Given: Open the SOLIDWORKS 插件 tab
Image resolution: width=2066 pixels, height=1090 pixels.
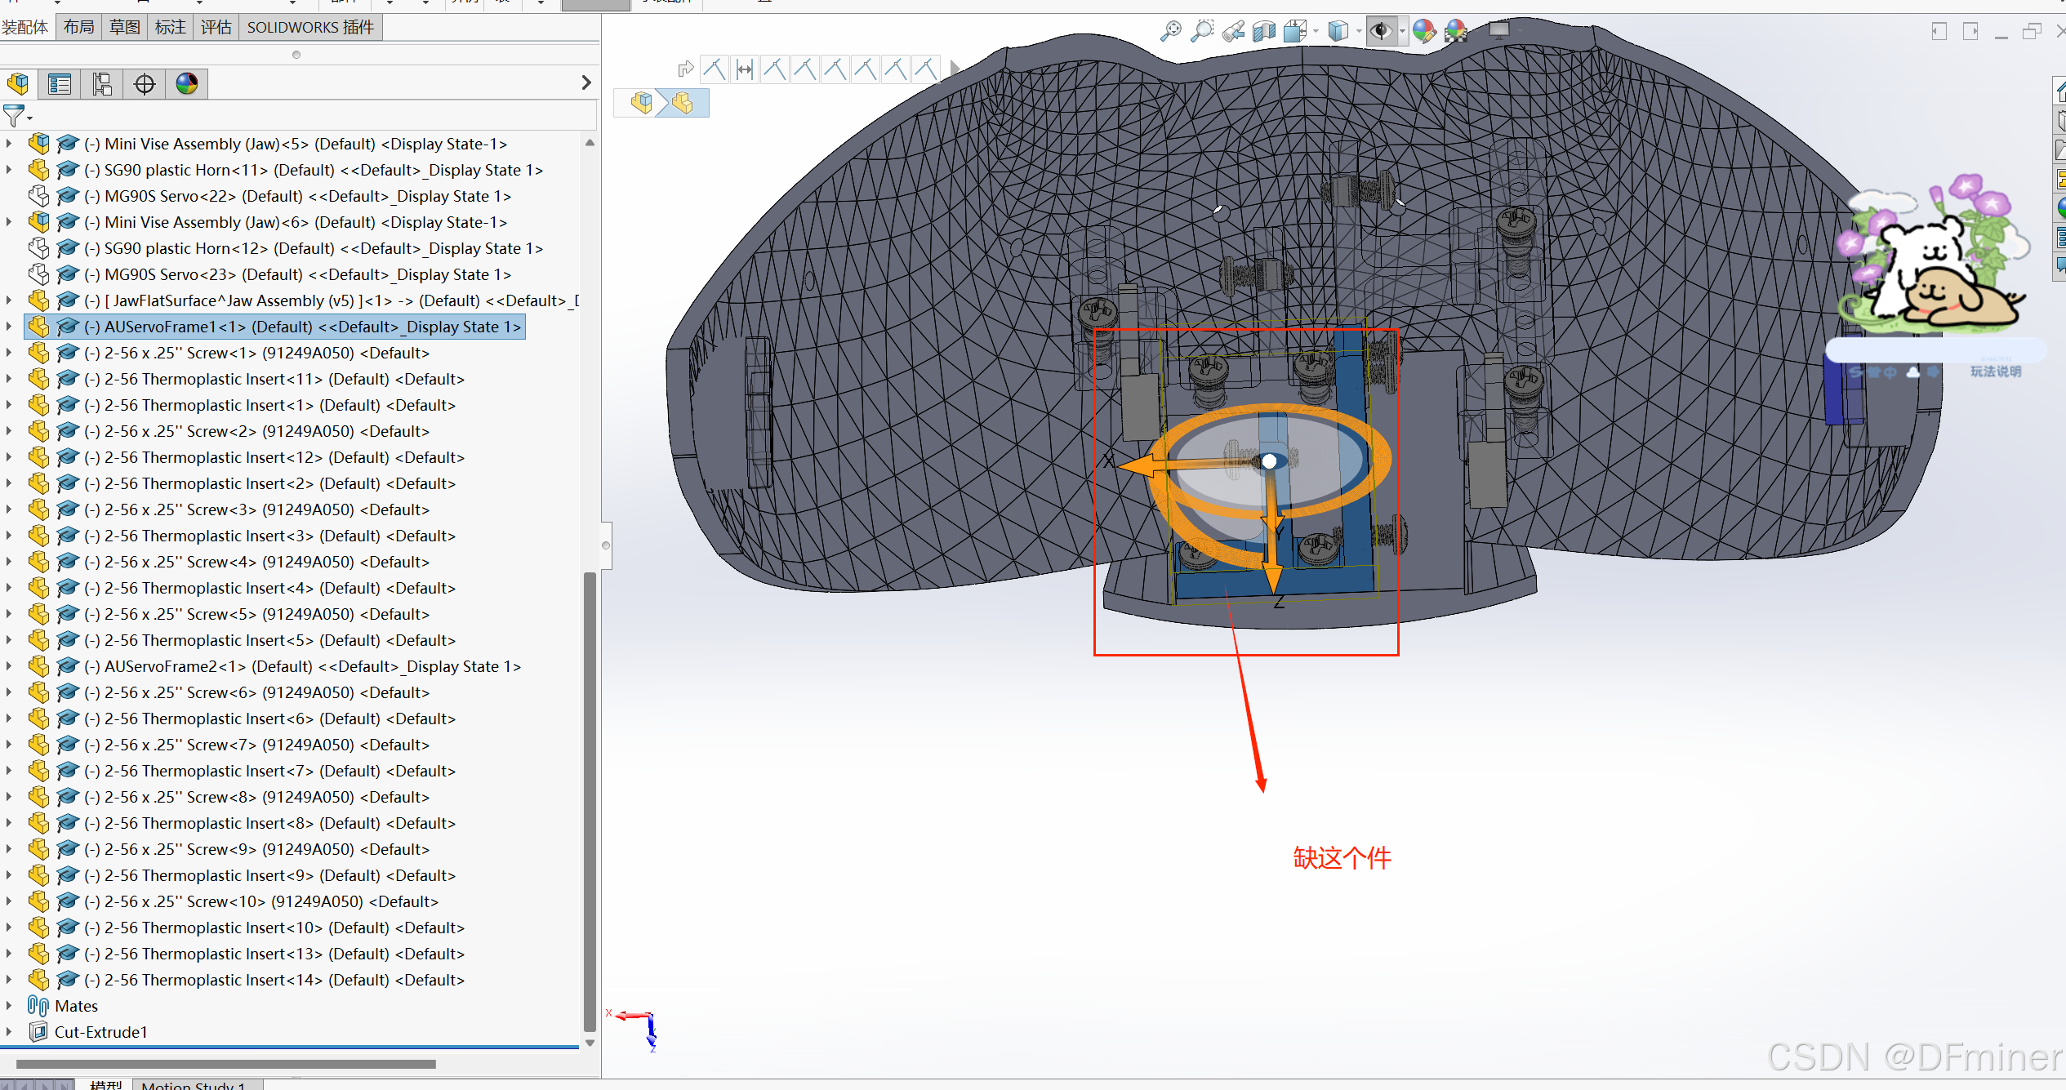Looking at the screenshot, I should tap(310, 27).
